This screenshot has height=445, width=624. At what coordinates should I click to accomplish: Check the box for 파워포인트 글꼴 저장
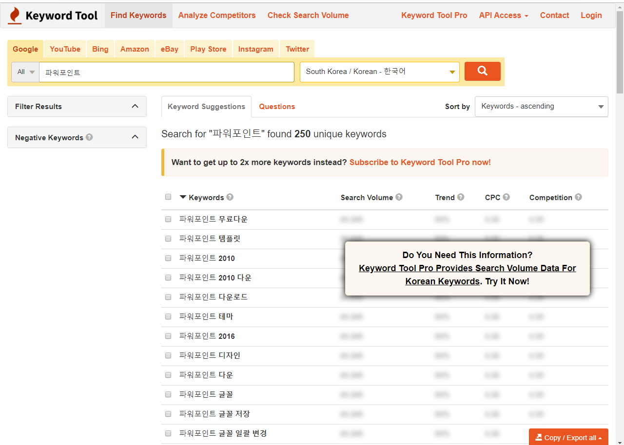point(168,414)
